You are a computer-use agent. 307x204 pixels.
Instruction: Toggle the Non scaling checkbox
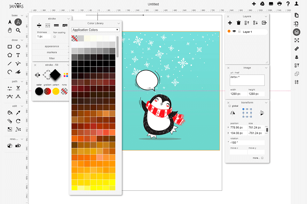pos(55,37)
